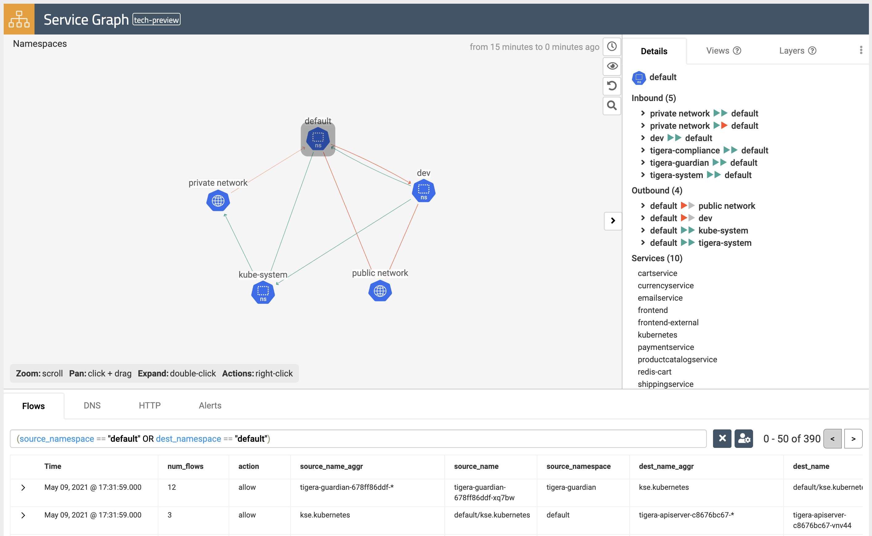Collapse the details side panel arrow
The height and width of the screenshot is (536, 872).
[x=613, y=221]
